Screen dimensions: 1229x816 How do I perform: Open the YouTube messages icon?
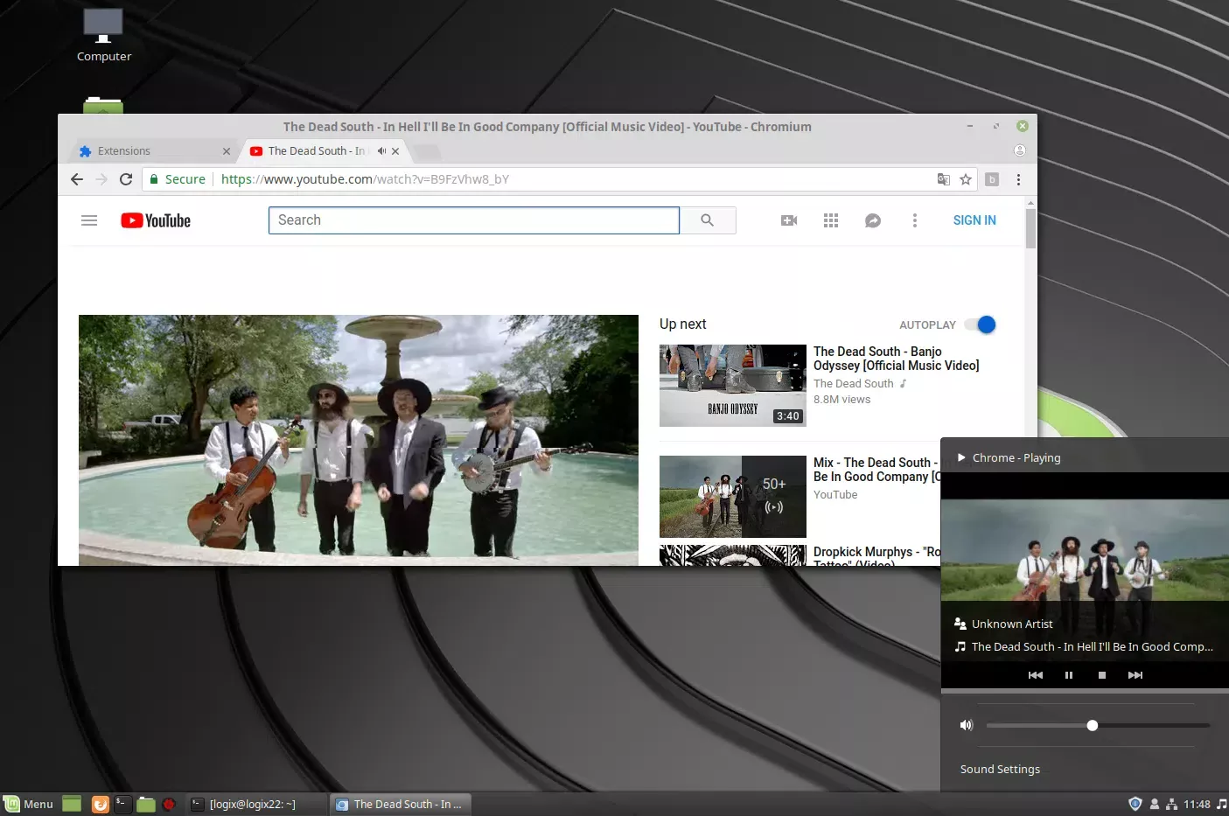tap(872, 220)
